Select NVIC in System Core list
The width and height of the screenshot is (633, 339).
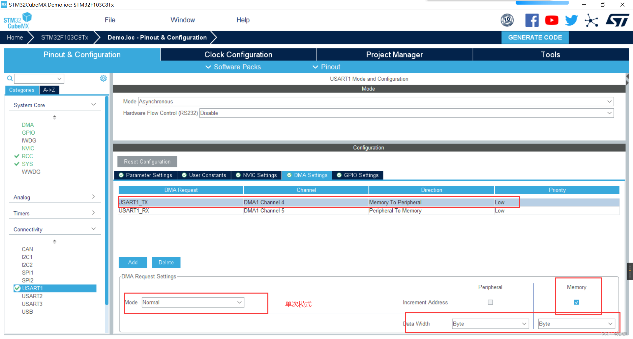coord(28,148)
